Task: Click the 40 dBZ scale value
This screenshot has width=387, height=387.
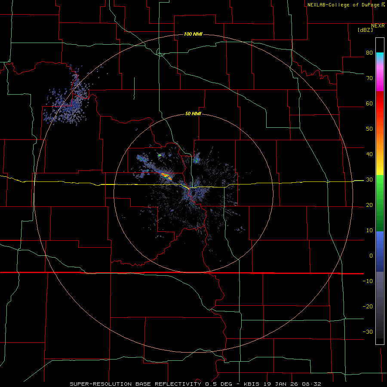Action: click(x=369, y=154)
